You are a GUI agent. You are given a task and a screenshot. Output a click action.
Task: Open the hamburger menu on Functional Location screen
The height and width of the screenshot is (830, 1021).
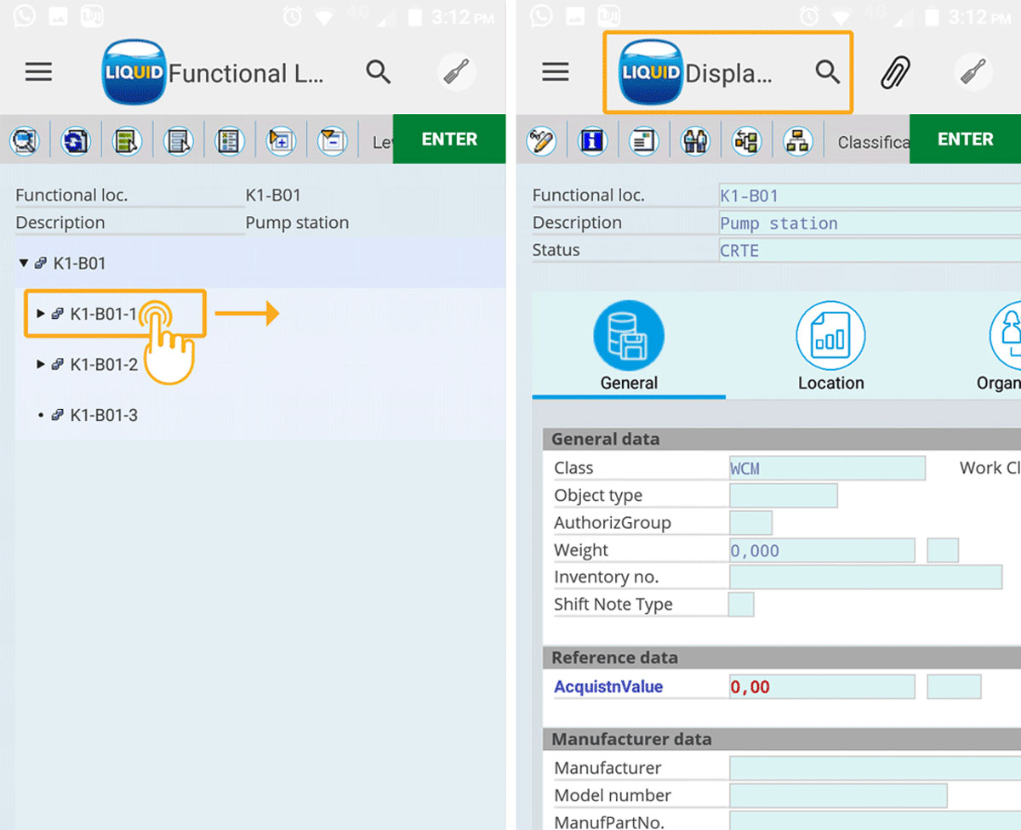pyautogui.click(x=38, y=72)
